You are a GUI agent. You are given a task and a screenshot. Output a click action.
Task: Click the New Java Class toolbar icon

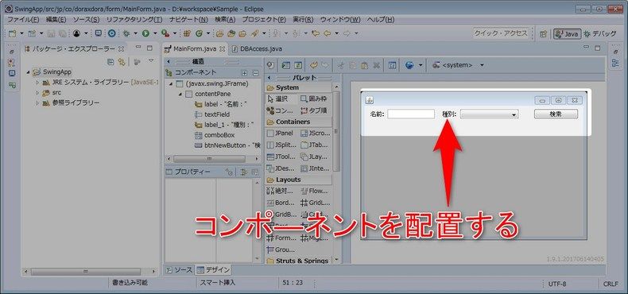[x=199, y=33]
